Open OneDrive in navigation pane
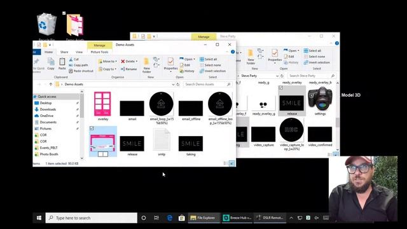 pyautogui.click(x=46, y=116)
